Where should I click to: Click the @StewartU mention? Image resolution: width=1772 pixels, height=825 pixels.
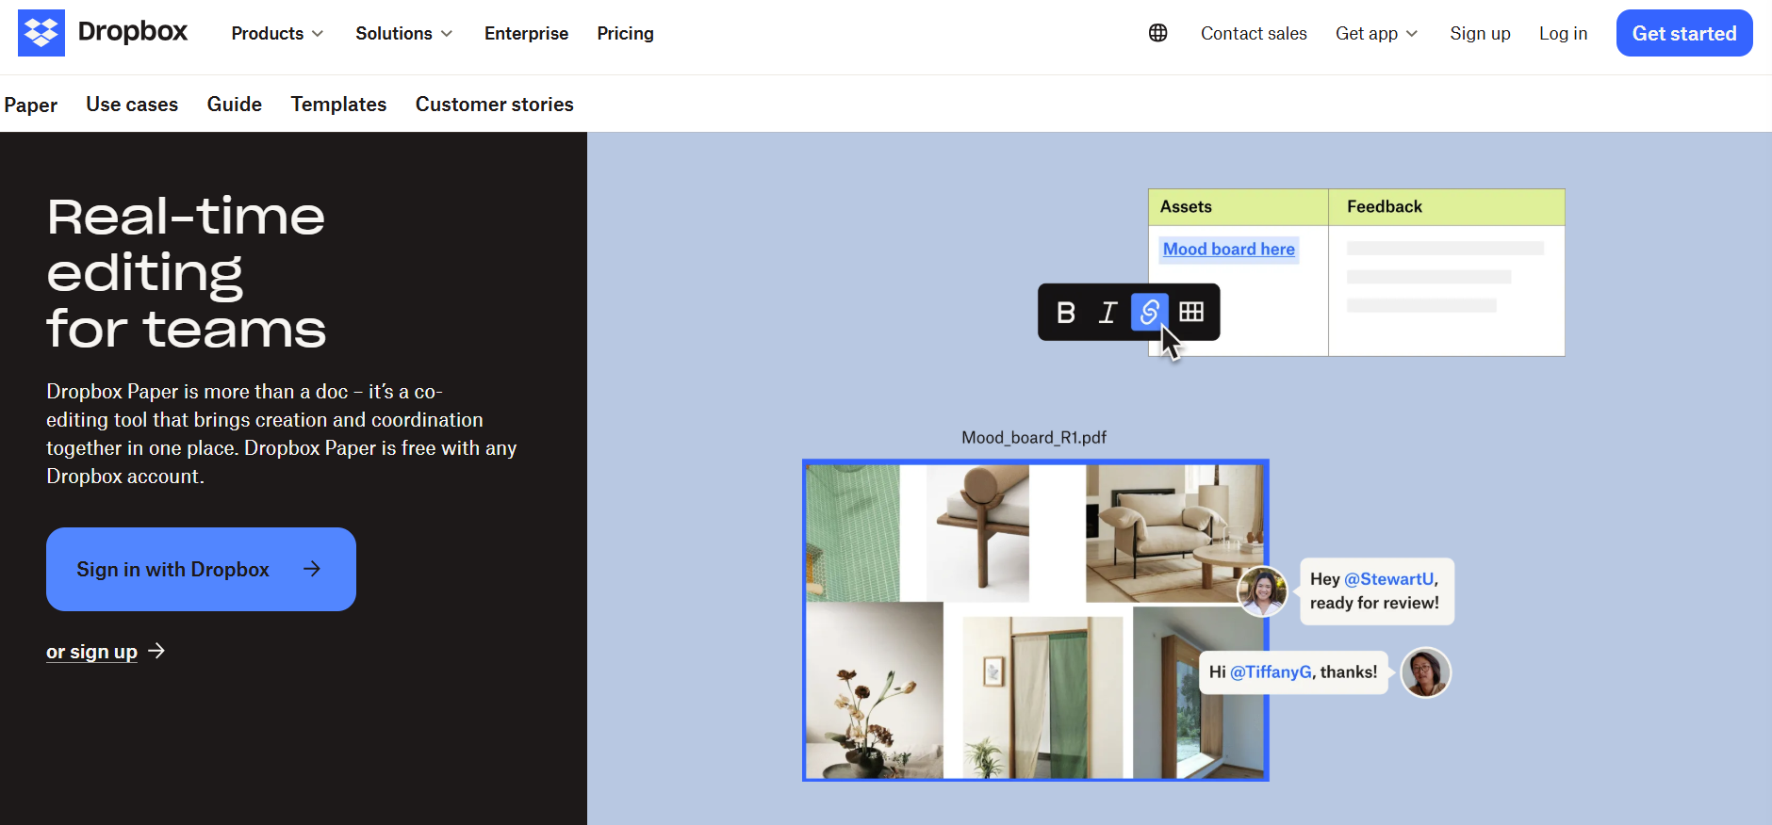[x=1389, y=579]
